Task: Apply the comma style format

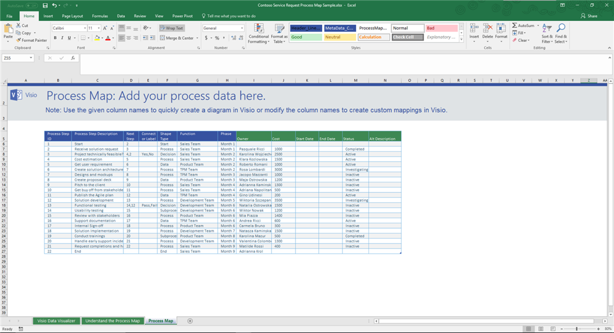Action: pos(224,38)
